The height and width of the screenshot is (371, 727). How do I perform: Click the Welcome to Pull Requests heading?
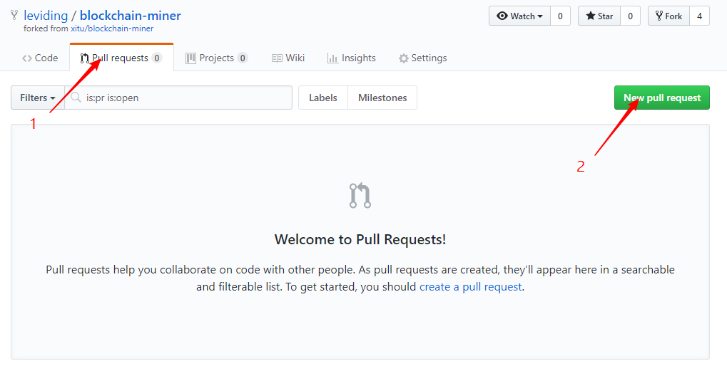tap(360, 240)
